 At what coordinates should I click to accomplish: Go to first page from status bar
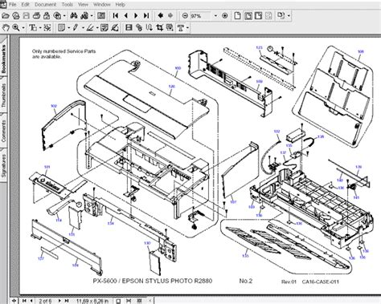coord(24,301)
